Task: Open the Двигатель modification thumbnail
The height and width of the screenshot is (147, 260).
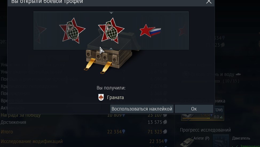Action: pyautogui.click(x=221, y=141)
